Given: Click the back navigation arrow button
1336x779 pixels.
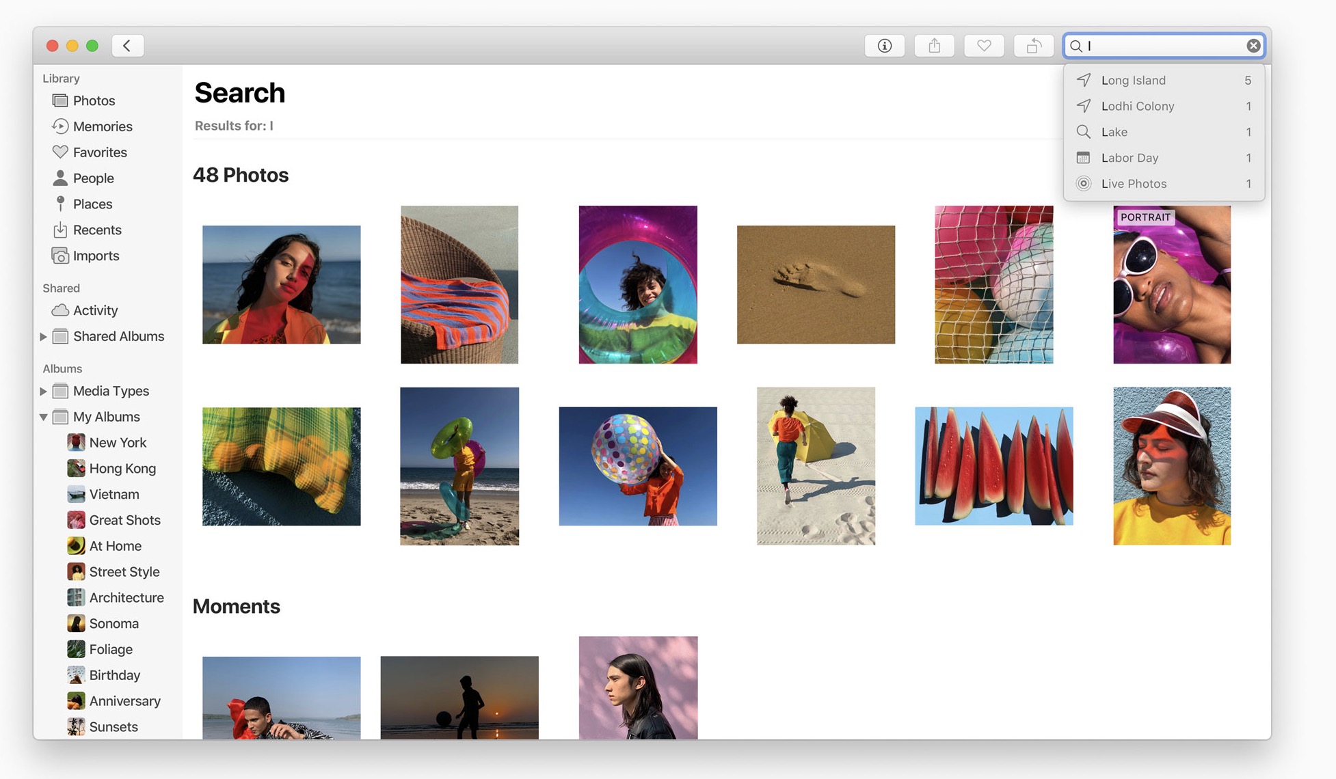Looking at the screenshot, I should (127, 46).
